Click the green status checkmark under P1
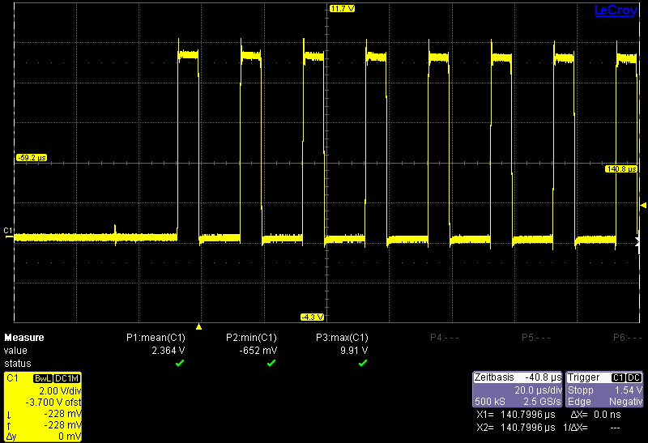 (180, 364)
